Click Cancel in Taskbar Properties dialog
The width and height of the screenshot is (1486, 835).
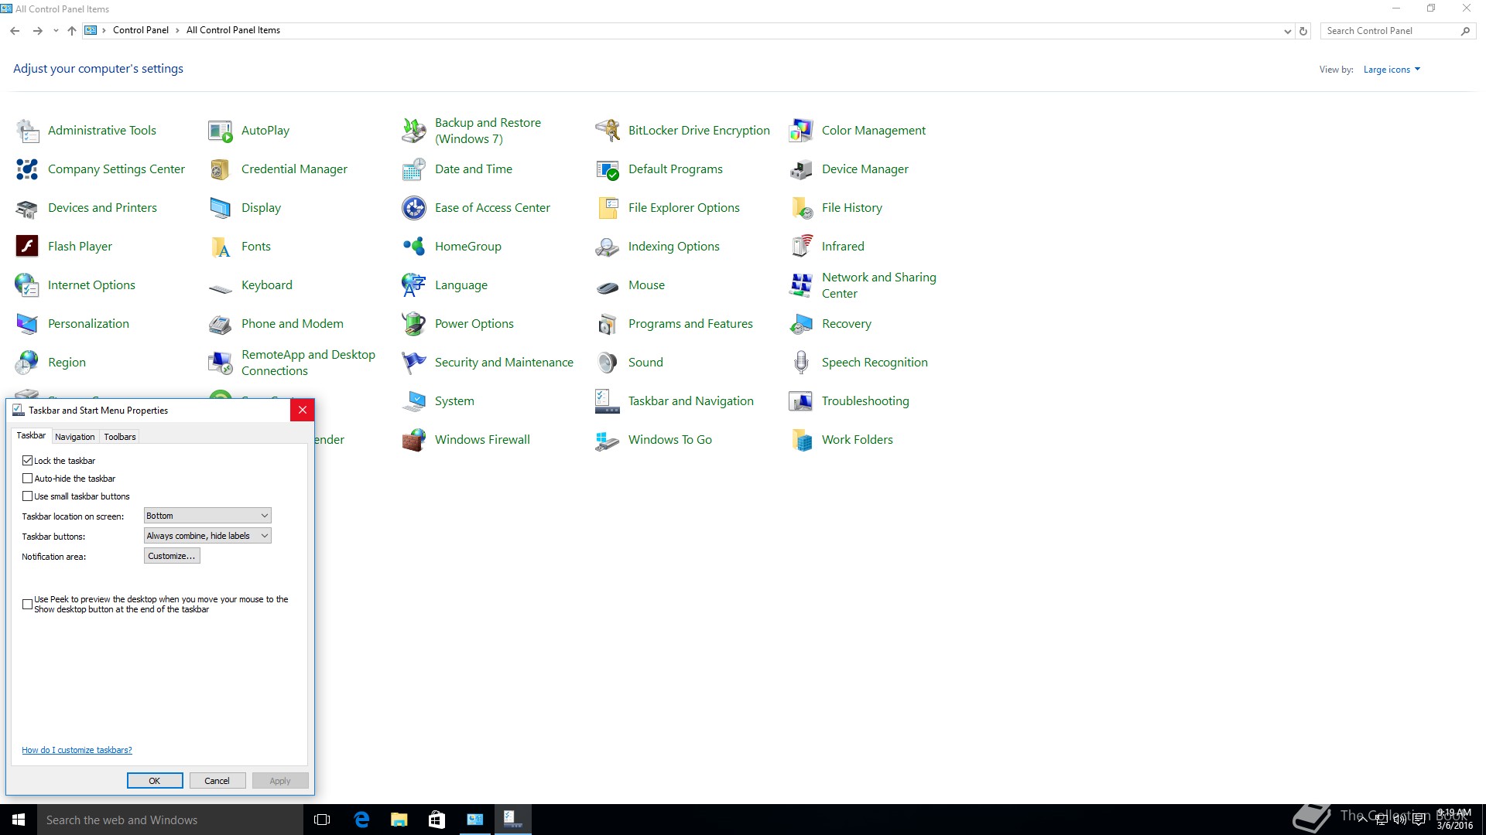click(x=217, y=781)
